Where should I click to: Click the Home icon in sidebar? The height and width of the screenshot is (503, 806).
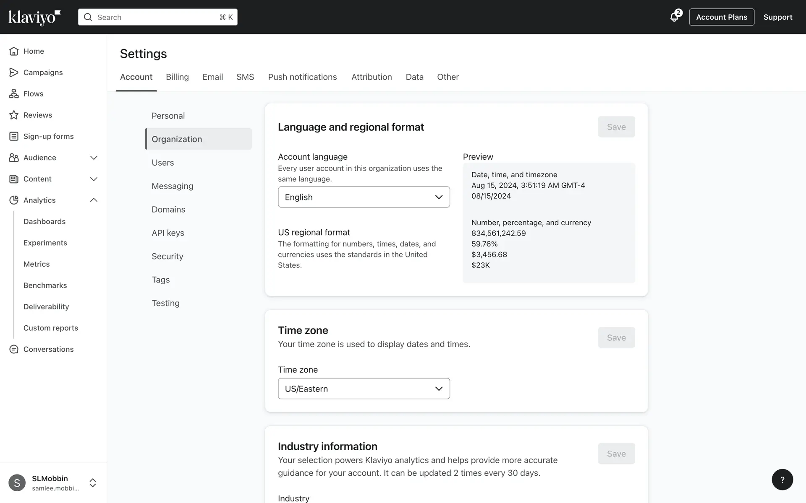pos(14,51)
